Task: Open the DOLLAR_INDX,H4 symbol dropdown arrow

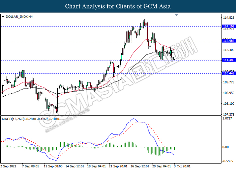Action: tap(3, 17)
